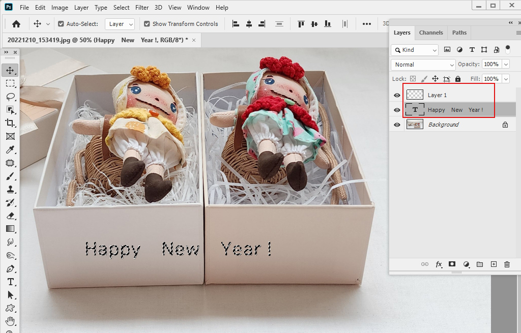
Task: Toggle type layer filter
Action: pyautogui.click(x=472, y=50)
